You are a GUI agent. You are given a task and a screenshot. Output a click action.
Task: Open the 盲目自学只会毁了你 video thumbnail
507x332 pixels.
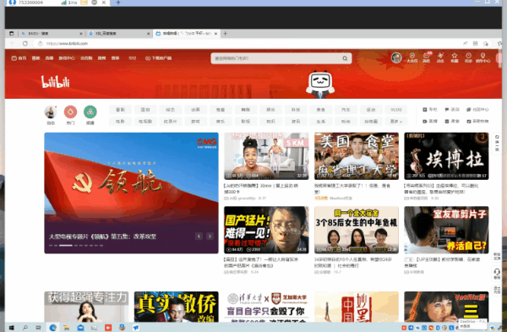(x=266, y=307)
